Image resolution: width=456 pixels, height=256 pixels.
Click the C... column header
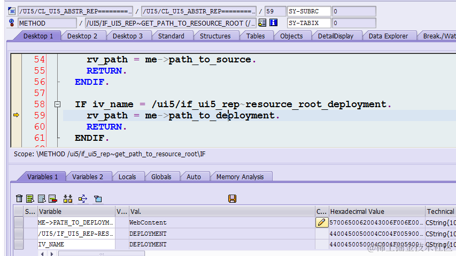coord(322,212)
